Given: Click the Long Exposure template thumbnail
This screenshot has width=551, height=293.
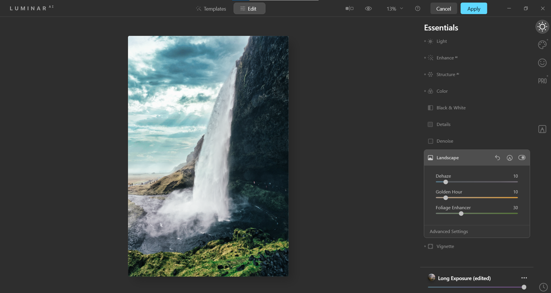Looking at the screenshot, I should 432,278.
